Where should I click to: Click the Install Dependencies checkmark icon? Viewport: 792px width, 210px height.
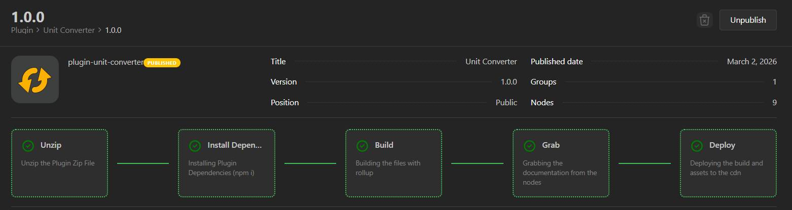pos(195,146)
